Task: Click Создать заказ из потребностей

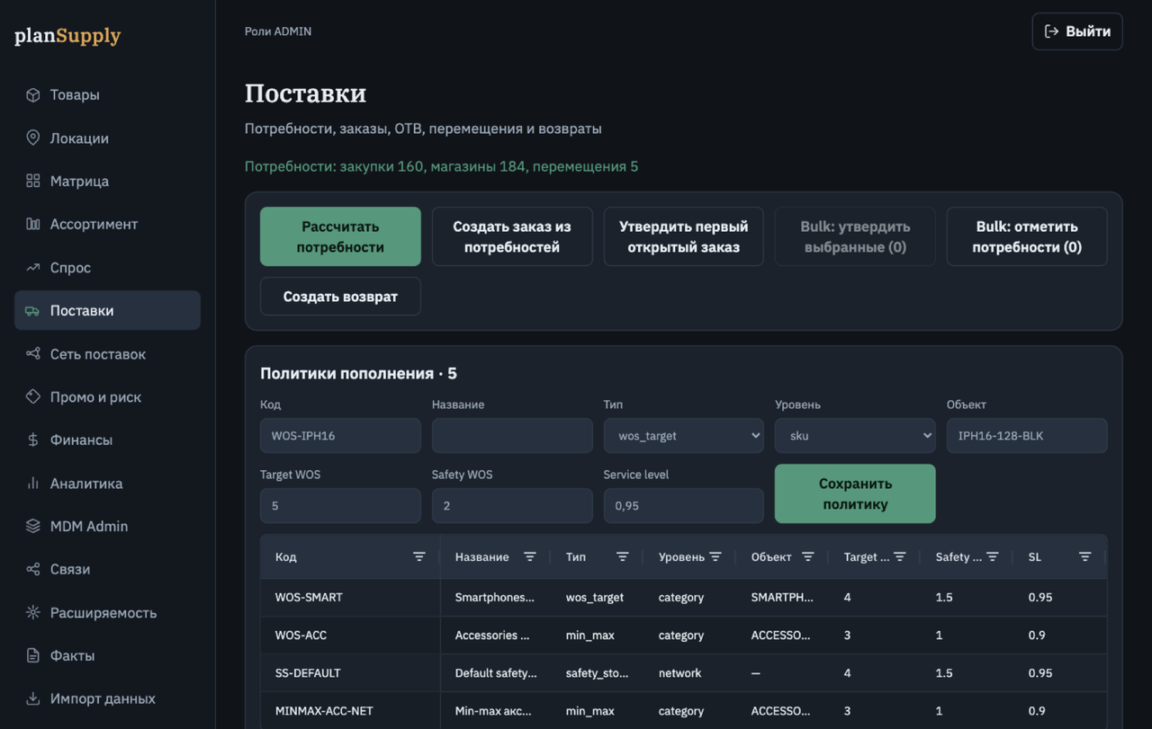Action: point(512,236)
